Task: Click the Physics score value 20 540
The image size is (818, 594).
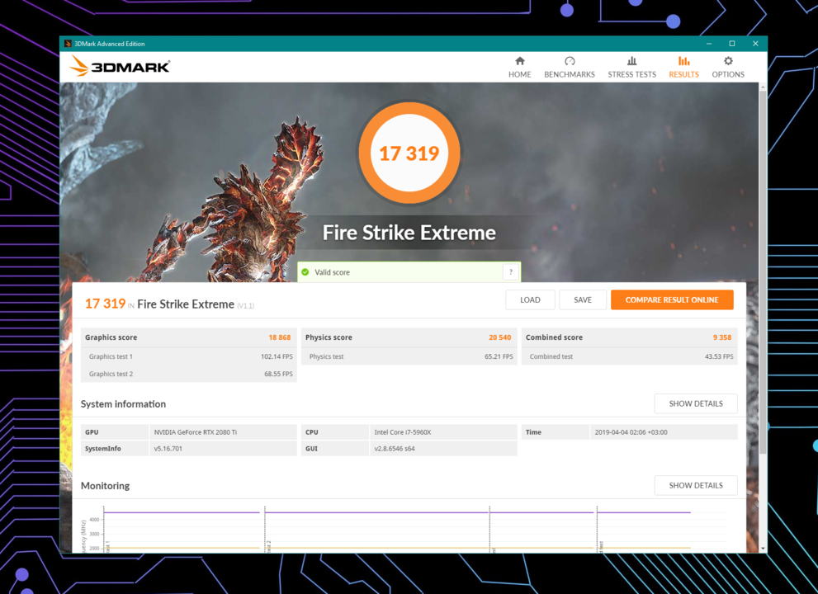Action: pos(499,337)
